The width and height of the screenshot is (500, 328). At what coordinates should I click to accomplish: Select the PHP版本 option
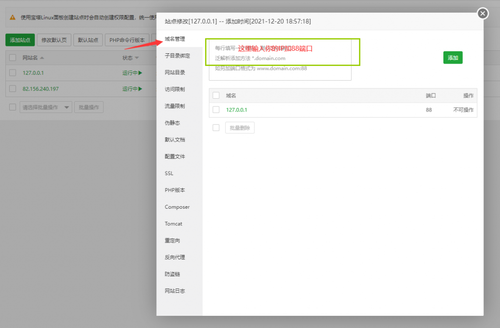point(174,190)
